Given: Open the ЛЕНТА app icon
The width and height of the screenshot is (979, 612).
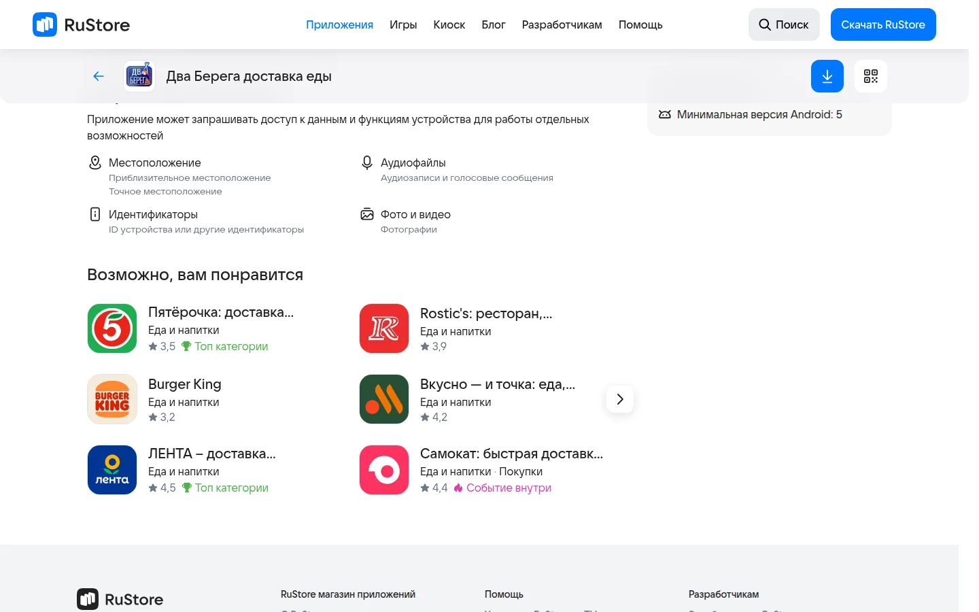Looking at the screenshot, I should coord(112,470).
